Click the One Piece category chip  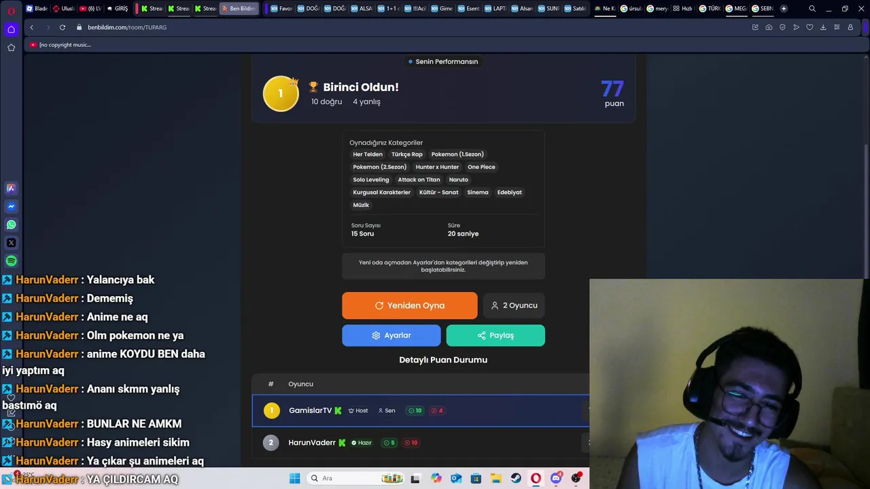(481, 167)
